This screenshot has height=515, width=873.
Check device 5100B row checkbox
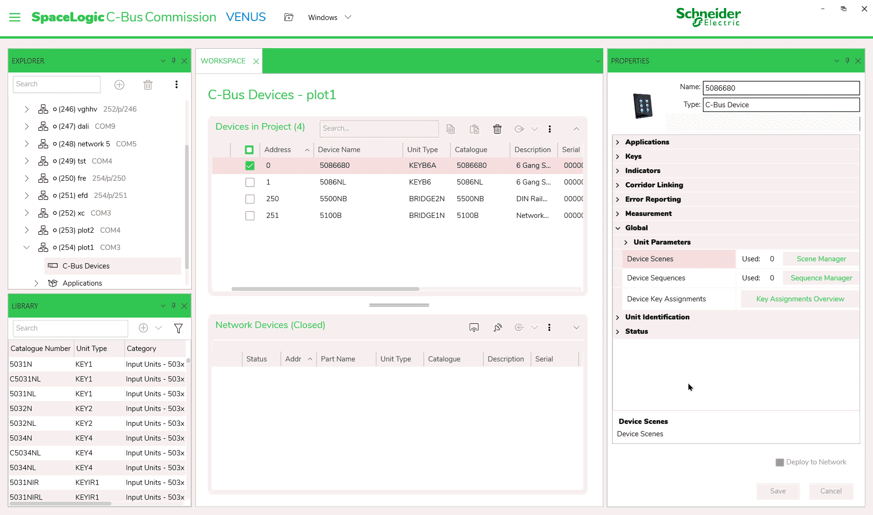point(250,216)
